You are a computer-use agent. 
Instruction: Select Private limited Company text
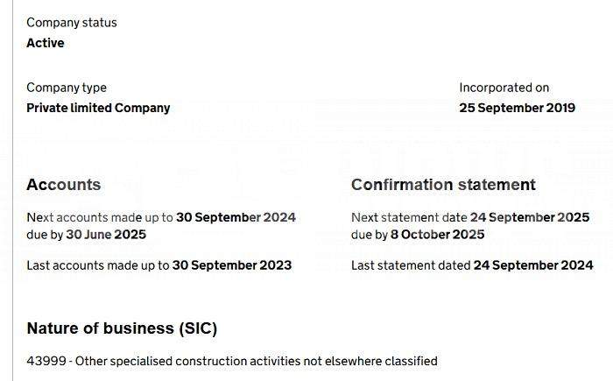click(x=98, y=108)
